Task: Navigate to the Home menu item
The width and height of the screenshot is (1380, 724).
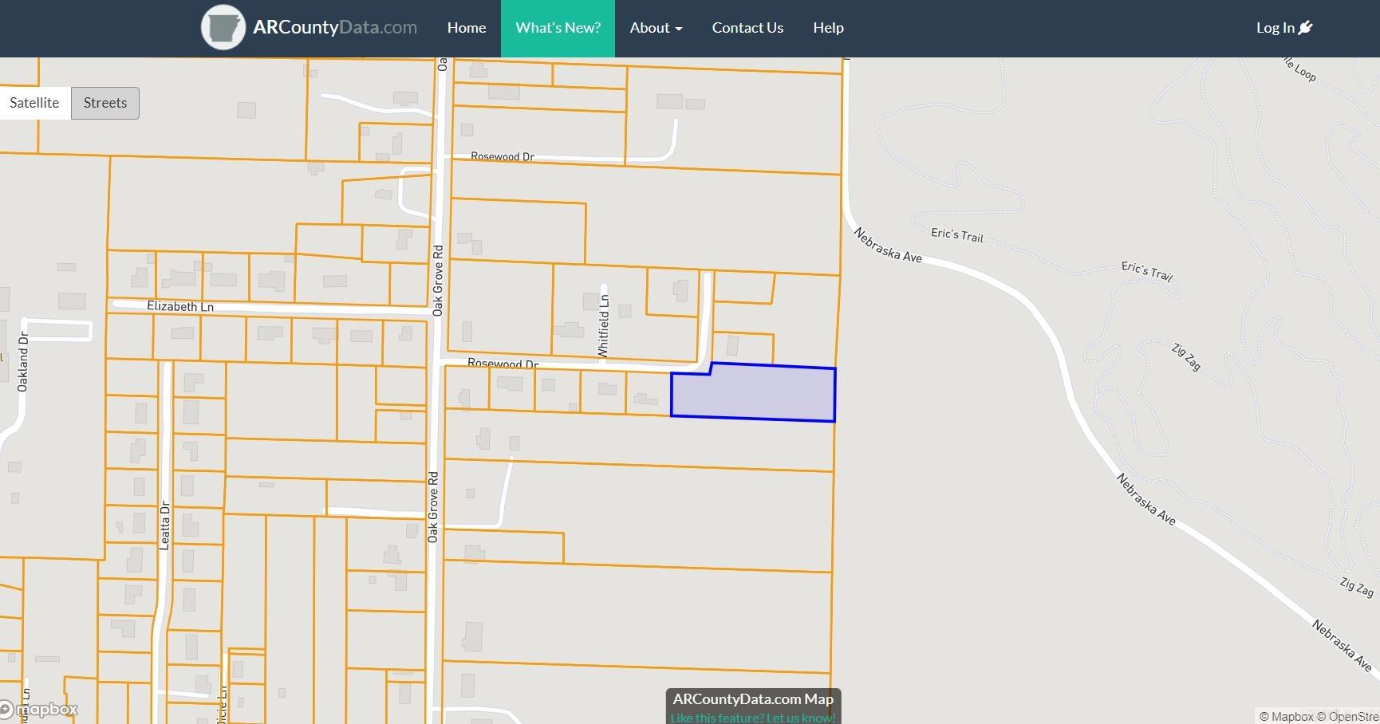Action: (466, 27)
